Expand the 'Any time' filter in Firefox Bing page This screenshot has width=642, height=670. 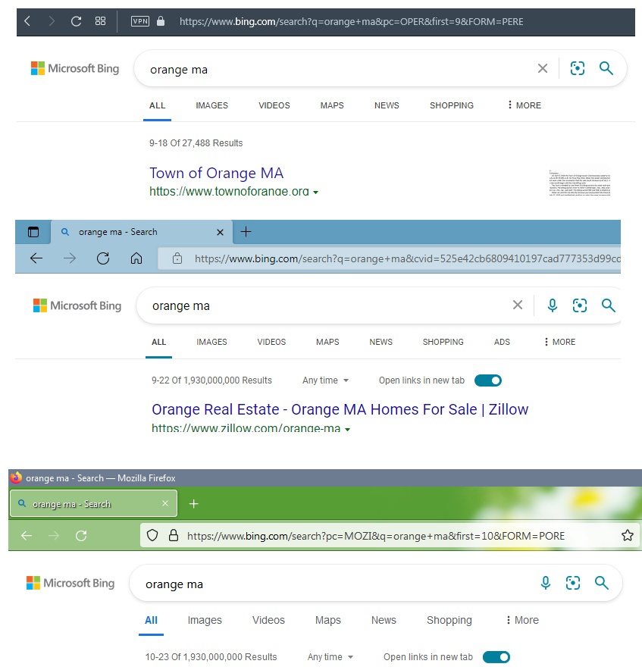(x=330, y=657)
